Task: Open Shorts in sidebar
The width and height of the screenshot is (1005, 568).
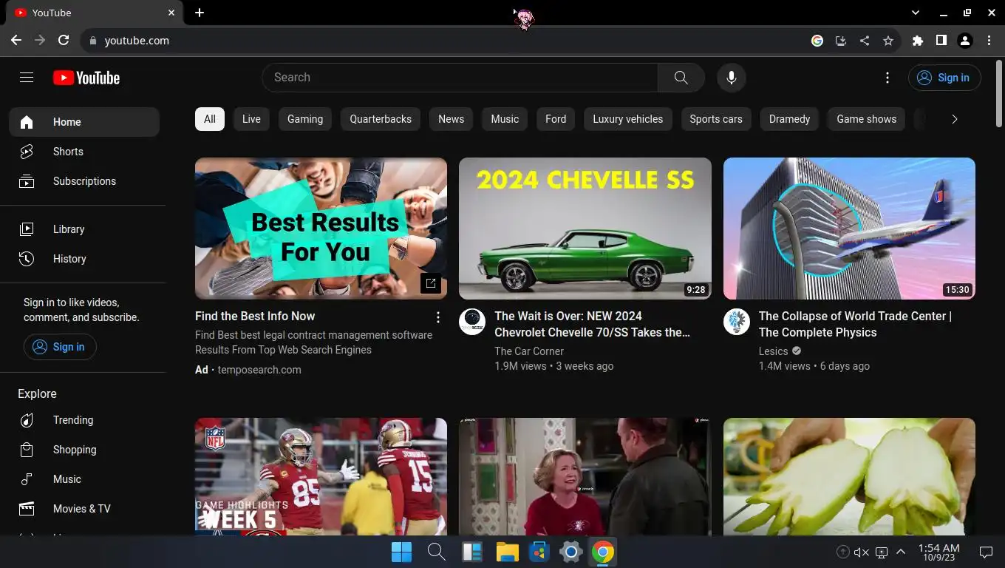Action: (84, 152)
